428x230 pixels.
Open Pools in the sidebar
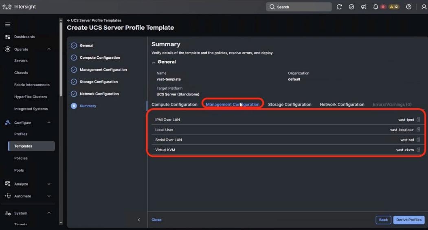coord(19,170)
